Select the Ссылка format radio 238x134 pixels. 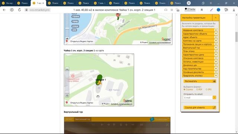(x=184, y=89)
